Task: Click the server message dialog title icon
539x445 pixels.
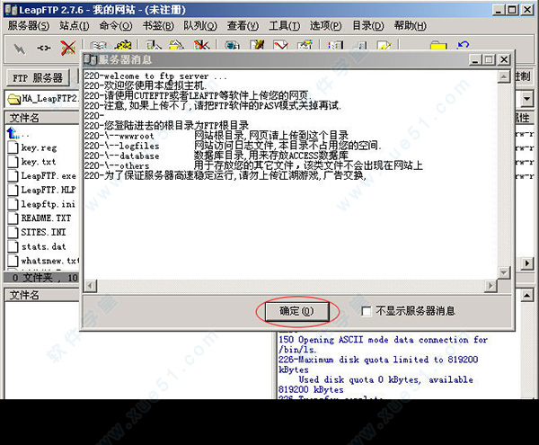Action: [91, 60]
